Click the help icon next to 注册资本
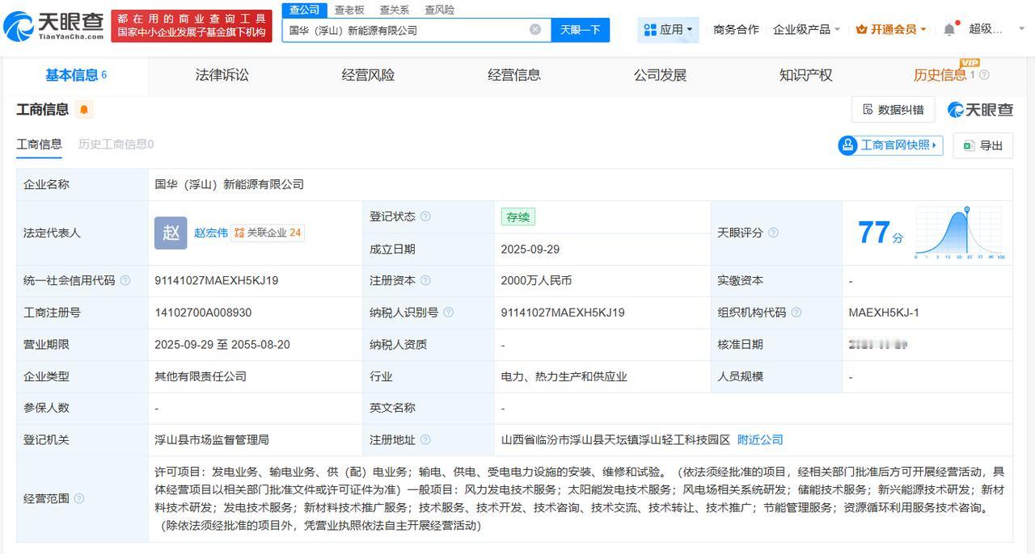The width and height of the screenshot is (1035, 554). tap(425, 280)
